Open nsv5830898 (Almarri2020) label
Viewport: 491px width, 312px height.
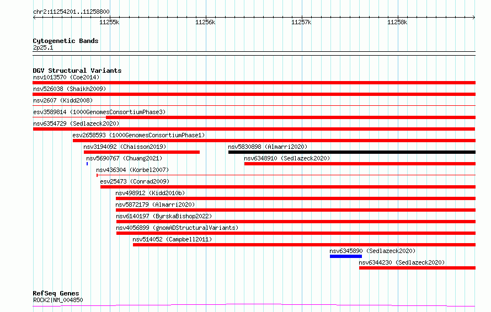pos(268,147)
